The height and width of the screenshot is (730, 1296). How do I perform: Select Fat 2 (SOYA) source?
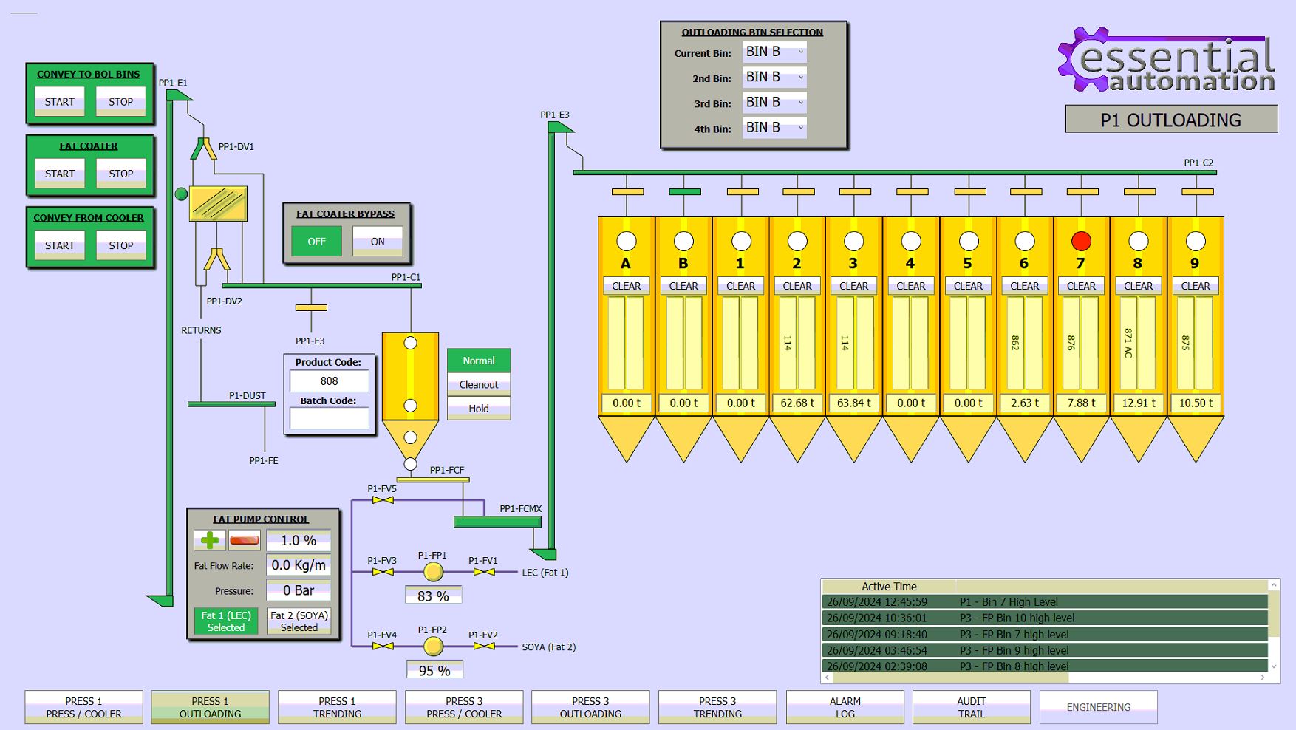299,621
